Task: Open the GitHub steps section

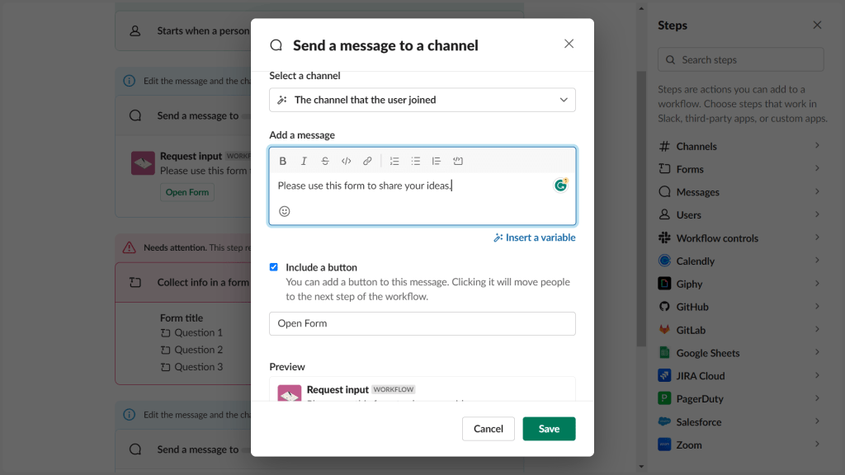Action: tap(739, 306)
